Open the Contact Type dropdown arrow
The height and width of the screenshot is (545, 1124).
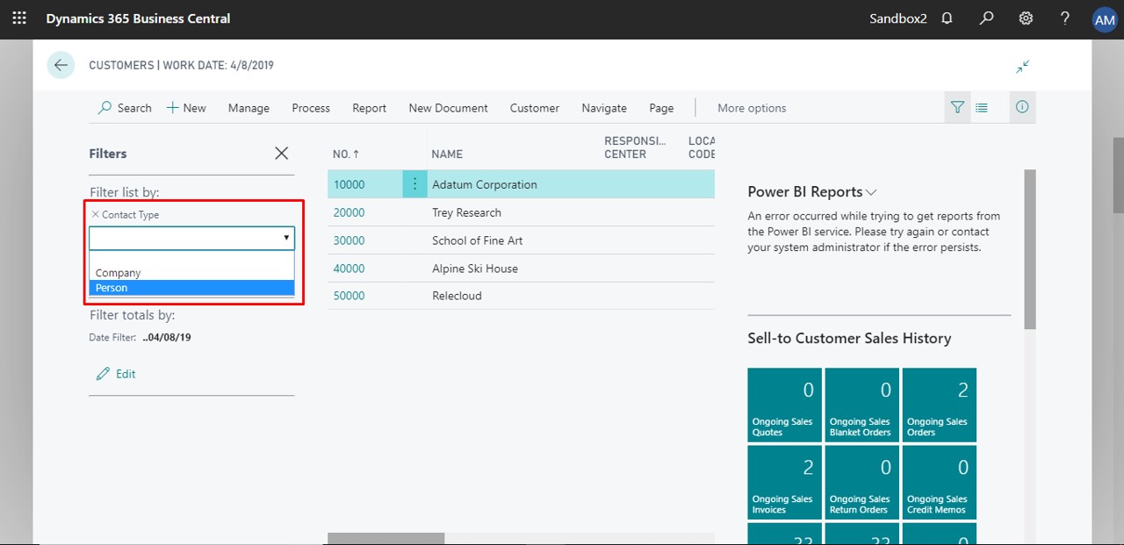286,238
